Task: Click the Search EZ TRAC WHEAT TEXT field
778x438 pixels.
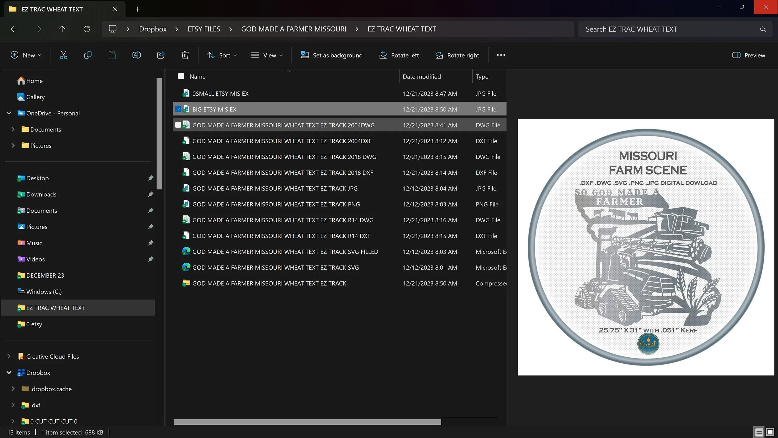Action: pyautogui.click(x=669, y=29)
